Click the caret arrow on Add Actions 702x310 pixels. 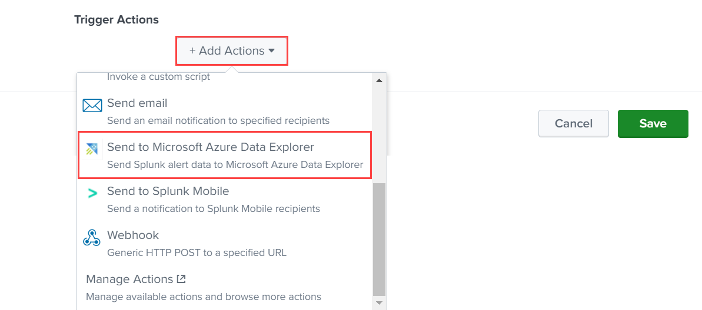pyautogui.click(x=271, y=50)
